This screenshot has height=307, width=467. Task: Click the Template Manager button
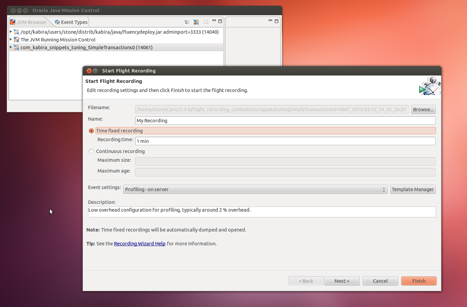[413, 189]
